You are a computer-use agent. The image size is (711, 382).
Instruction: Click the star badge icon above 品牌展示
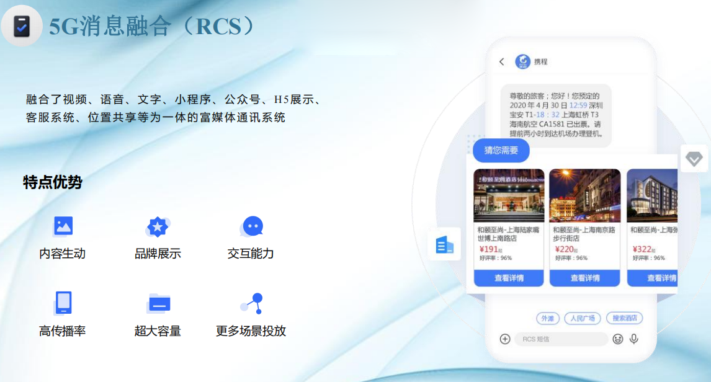coord(158,226)
